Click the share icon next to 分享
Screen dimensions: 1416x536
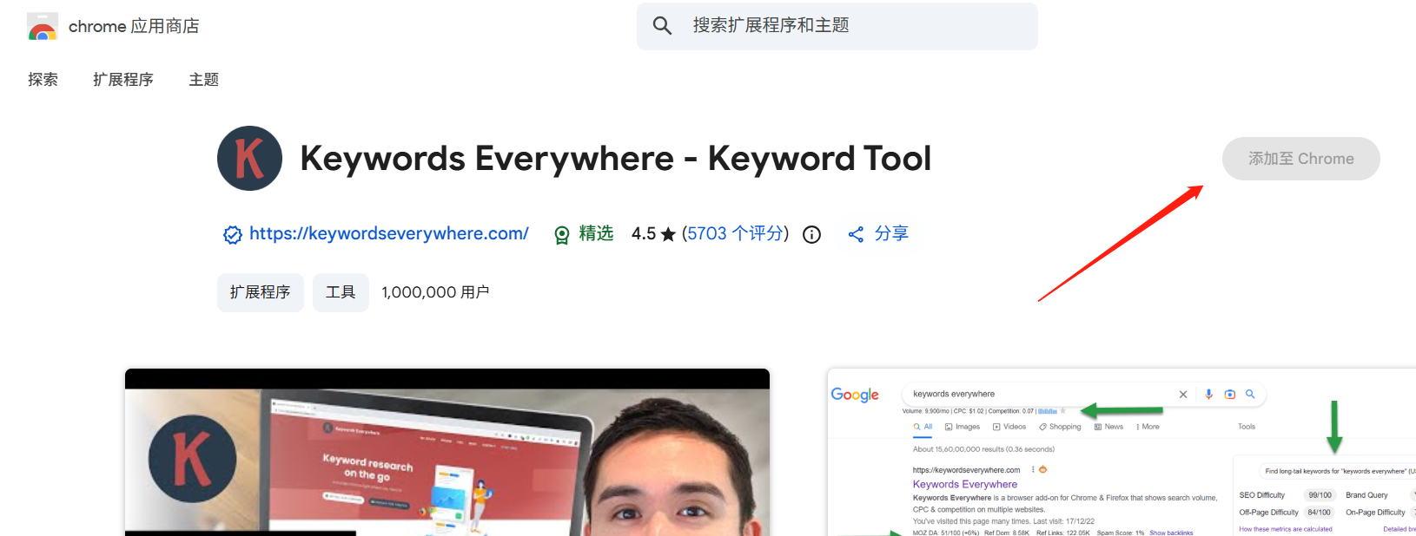pyautogui.click(x=856, y=234)
